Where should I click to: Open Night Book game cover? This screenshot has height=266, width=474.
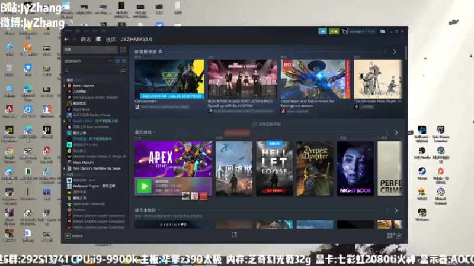click(x=355, y=168)
